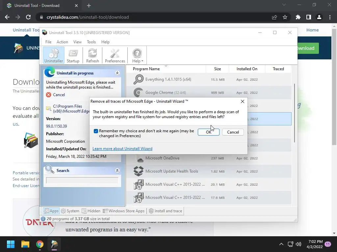Sort by Program Name column header
This screenshot has width=337, height=252.
point(166,69)
